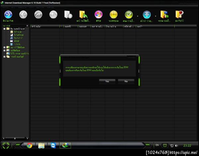The width and height of the screenshot is (199, 156).
Task: Click the green checkmark queue icon
Action: pos(129,15)
